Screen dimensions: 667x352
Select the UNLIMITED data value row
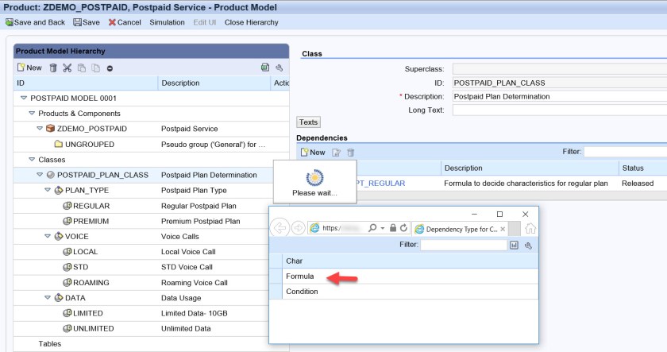coord(94,328)
